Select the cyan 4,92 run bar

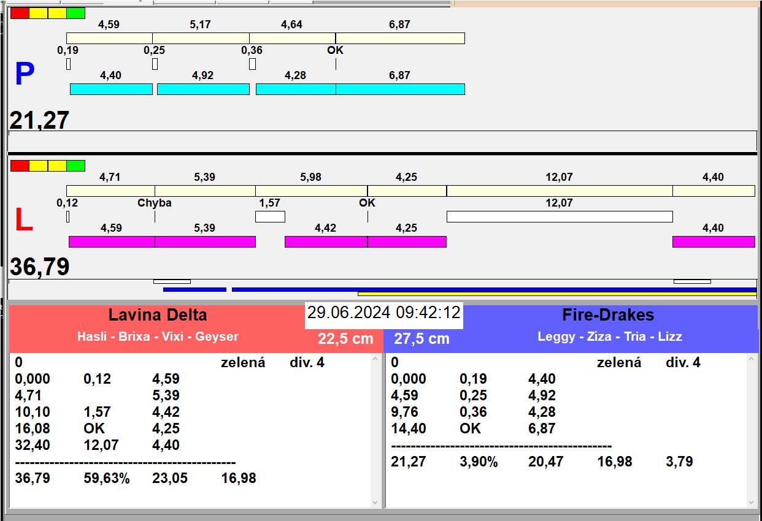[x=203, y=89]
